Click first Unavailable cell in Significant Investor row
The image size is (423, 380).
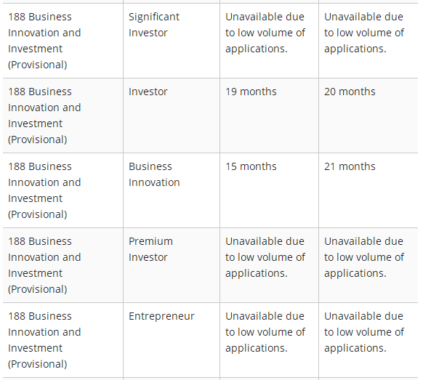pos(269,41)
